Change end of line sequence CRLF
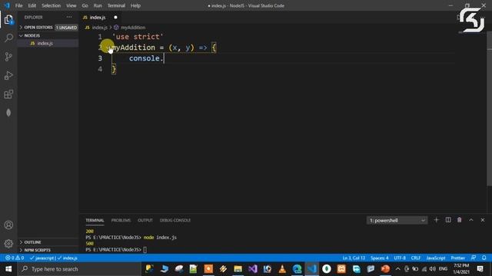This screenshot has width=492, height=276. point(416,258)
